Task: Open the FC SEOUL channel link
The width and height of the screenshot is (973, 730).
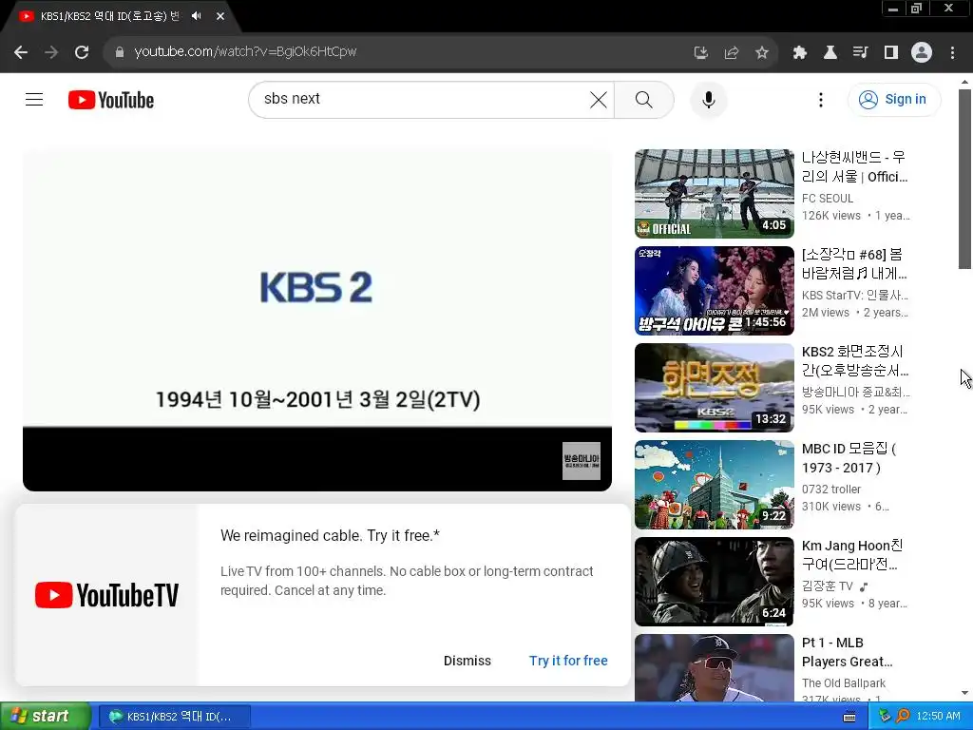Action: coord(828,199)
